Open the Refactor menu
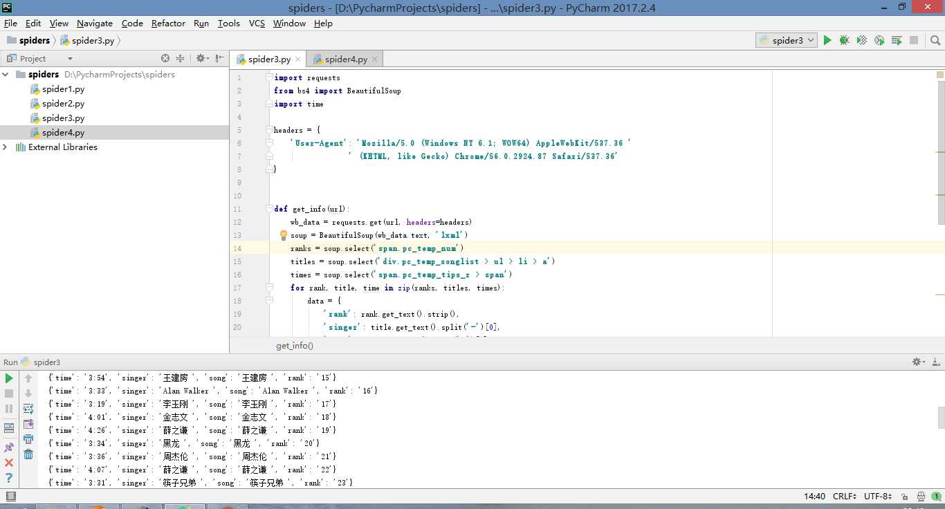This screenshot has height=509, width=945. click(x=168, y=24)
